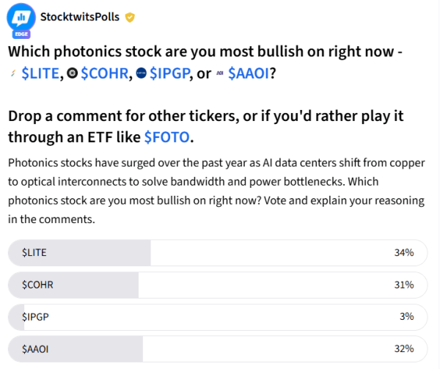Open the $FOTO ETF ticker link
The image size is (440, 369).
(167, 137)
